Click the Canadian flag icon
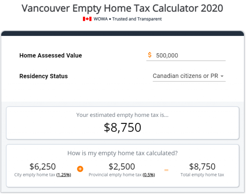This screenshot has height=196, width=247. click(x=87, y=19)
